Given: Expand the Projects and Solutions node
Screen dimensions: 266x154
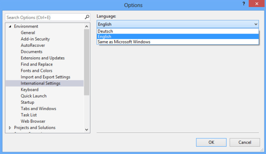Looking at the screenshot, I should pyautogui.click(x=10, y=127).
